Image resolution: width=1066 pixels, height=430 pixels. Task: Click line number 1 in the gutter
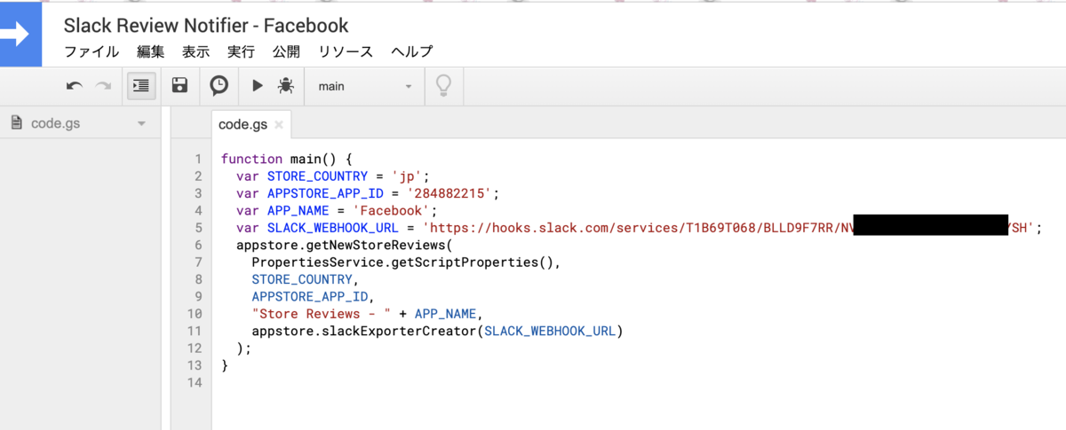[x=197, y=159]
